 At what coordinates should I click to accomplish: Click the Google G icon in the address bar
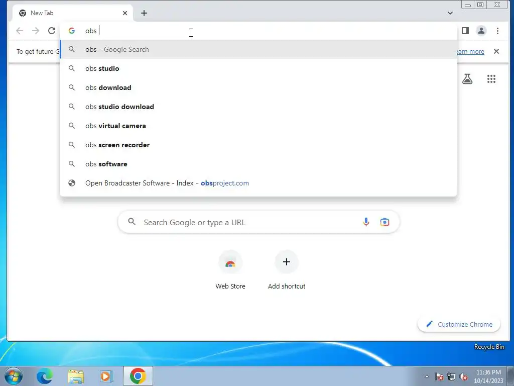[71, 31]
